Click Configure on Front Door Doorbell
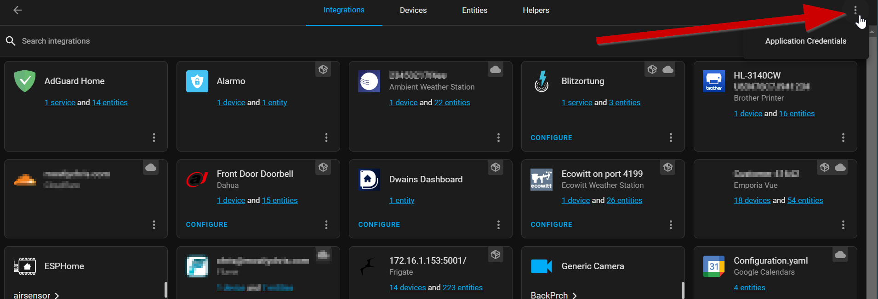 coord(207,225)
